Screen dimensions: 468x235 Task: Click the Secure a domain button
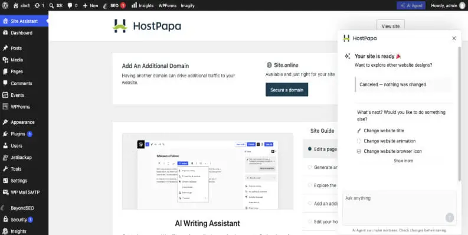287,90
